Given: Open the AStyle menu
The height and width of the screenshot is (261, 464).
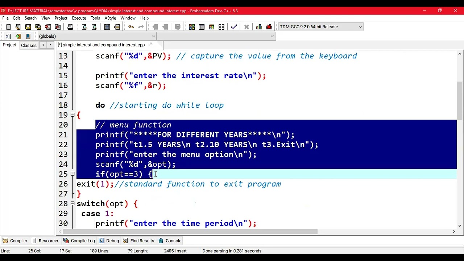Looking at the screenshot, I should pyautogui.click(x=110, y=18).
